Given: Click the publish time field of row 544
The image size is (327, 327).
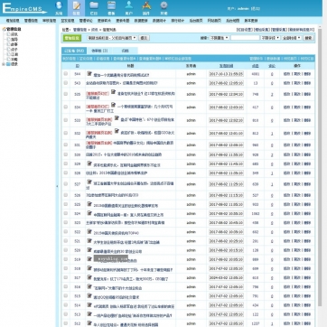Looking at the screenshot, I should [x=226, y=74].
